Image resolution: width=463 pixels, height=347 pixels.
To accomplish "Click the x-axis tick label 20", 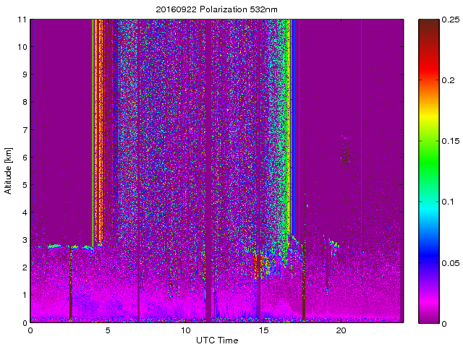I will [x=341, y=330].
